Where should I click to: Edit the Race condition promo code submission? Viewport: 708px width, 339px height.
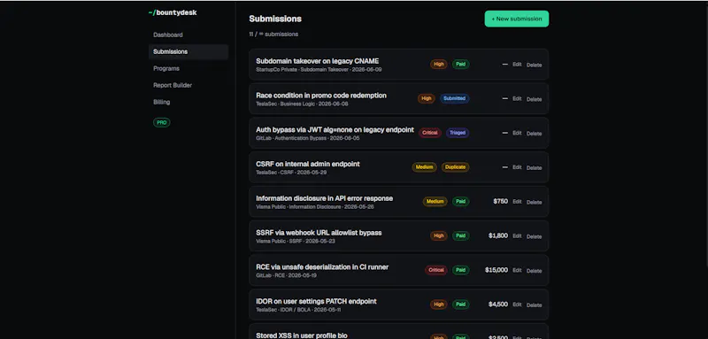tap(517, 99)
